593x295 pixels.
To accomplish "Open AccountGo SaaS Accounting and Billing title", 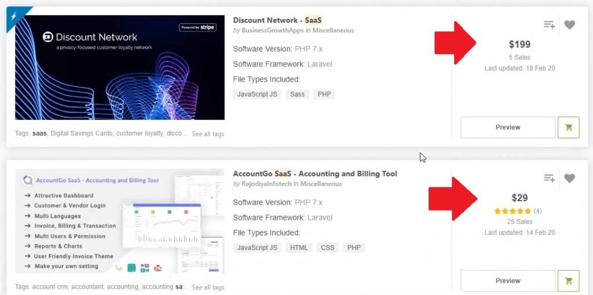I will [315, 174].
